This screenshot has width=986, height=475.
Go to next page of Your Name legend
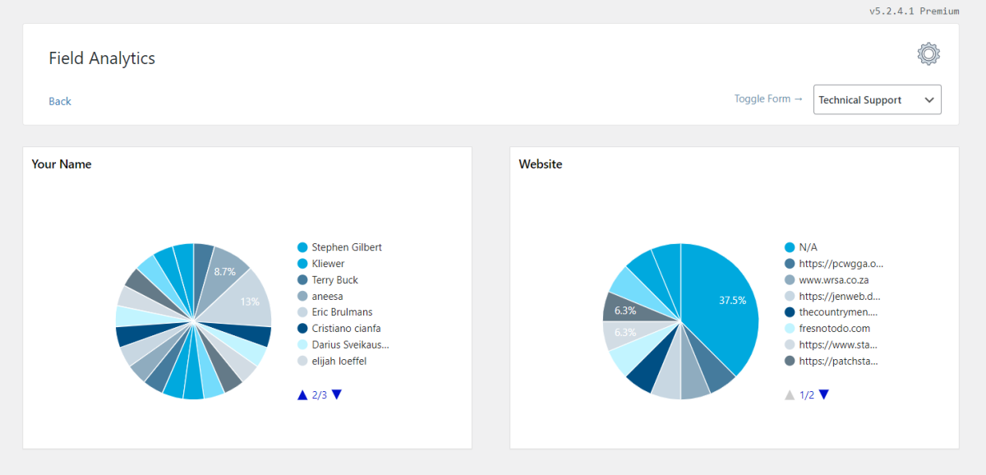[336, 394]
